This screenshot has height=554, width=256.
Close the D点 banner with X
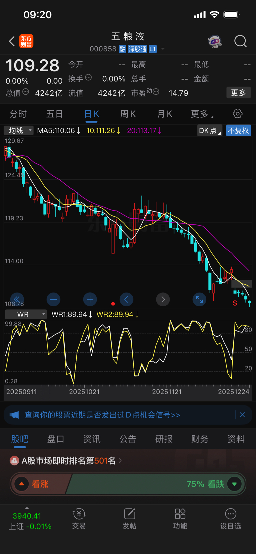pyautogui.click(x=242, y=415)
